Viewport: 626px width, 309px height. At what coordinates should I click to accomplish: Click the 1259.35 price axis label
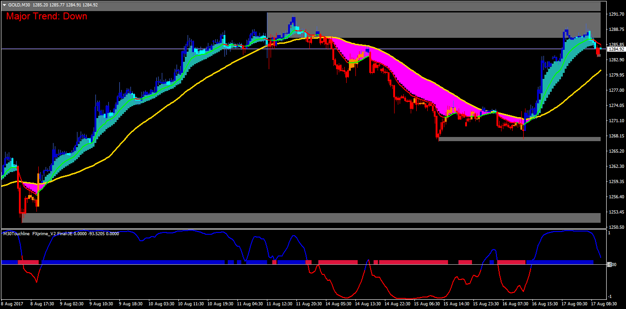[x=616, y=182]
